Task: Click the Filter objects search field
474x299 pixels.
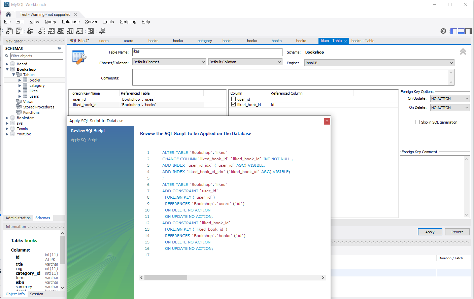Action: [x=37, y=56]
